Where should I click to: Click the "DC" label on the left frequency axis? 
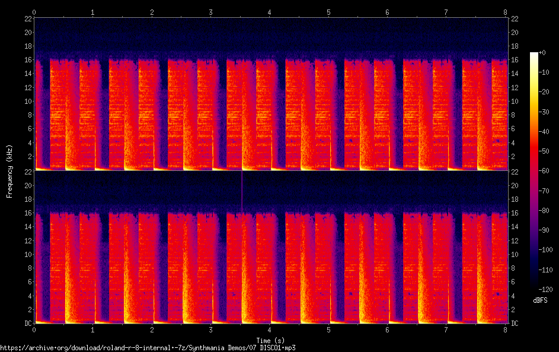[x=28, y=324]
